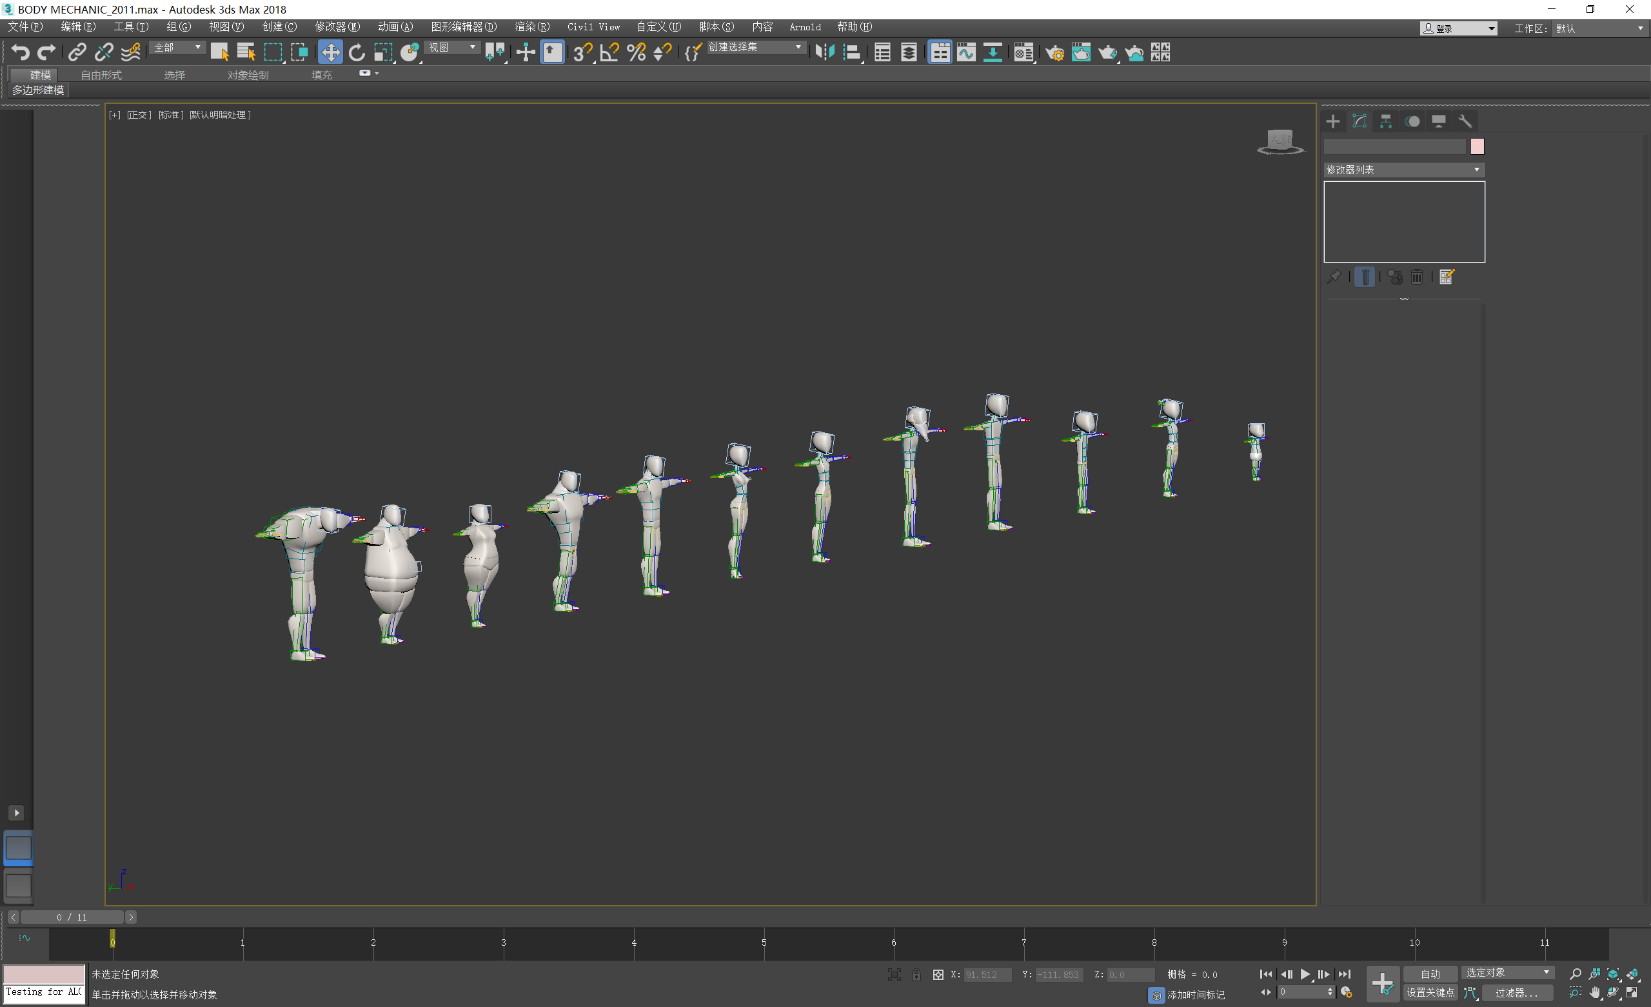The width and height of the screenshot is (1651, 1007).
Task: Open the Mirror tool in toolbar
Action: [824, 52]
